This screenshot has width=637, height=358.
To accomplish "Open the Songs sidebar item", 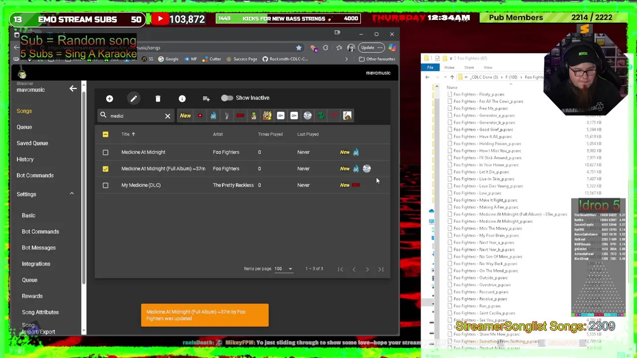I will point(24,111).
